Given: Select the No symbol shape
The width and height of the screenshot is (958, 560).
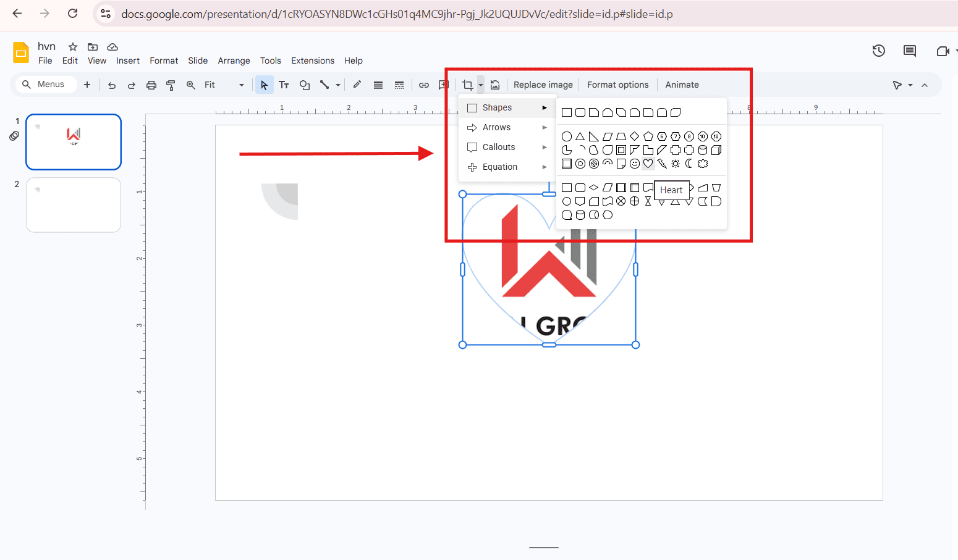Looking at the screenshot, I should [594, 164].
